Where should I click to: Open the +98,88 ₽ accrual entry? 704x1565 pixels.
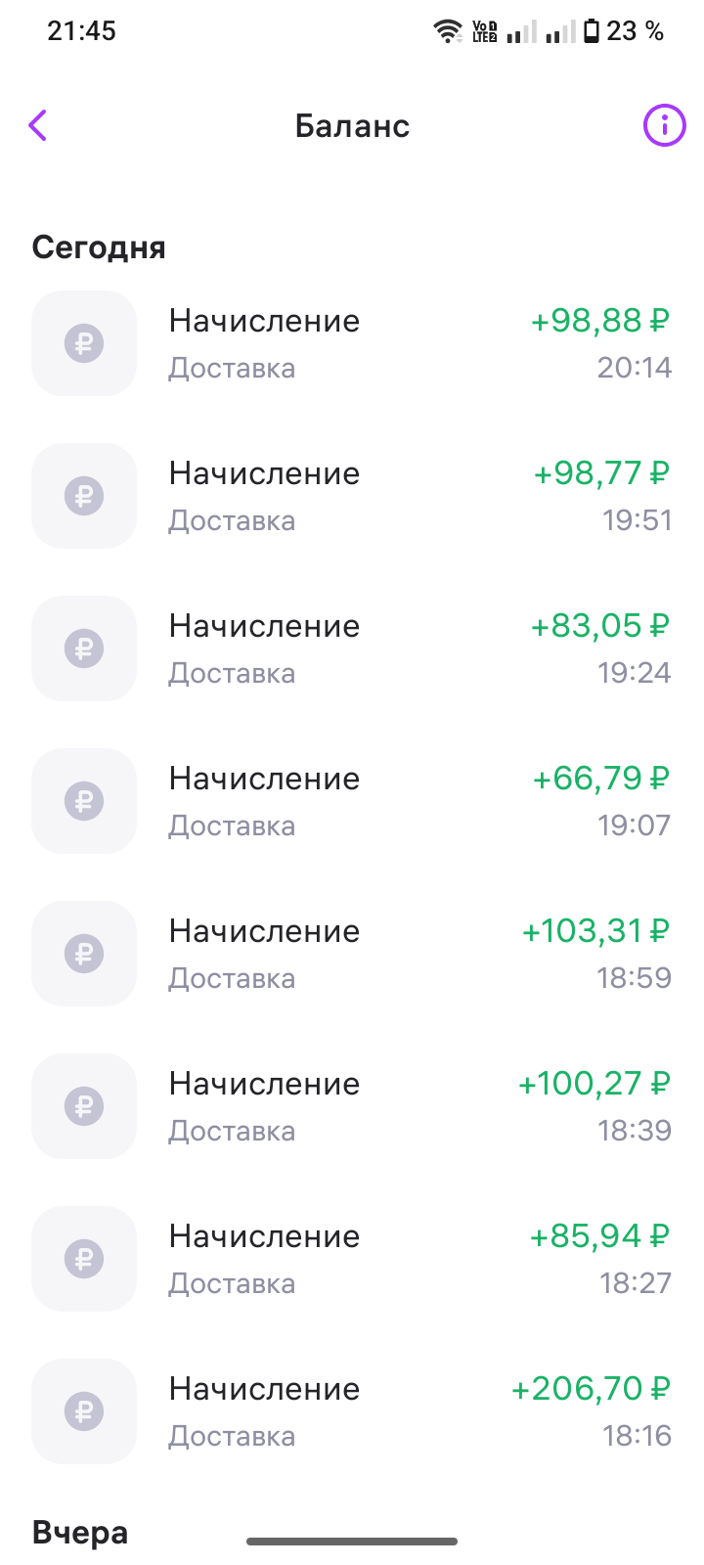(x=352, y=343)
